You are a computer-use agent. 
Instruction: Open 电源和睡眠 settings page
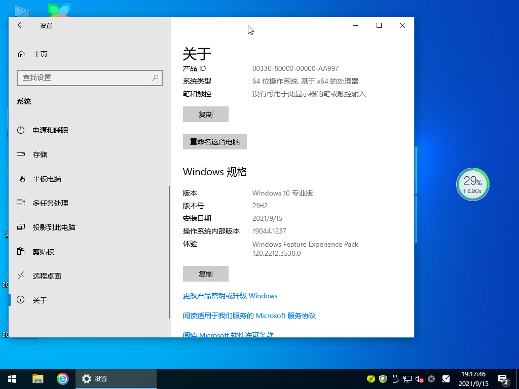click(x=50, y=130)
